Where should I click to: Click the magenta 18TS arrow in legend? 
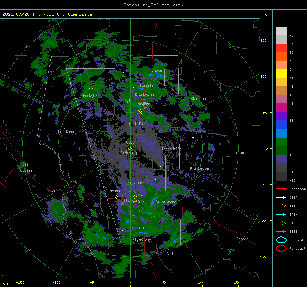pyautogui.click(x=281, y=232)
